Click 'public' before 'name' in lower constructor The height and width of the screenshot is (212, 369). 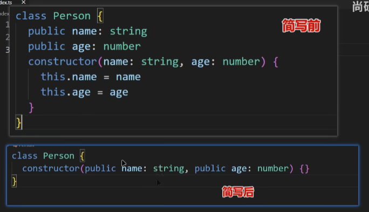[x=100, y=168]
